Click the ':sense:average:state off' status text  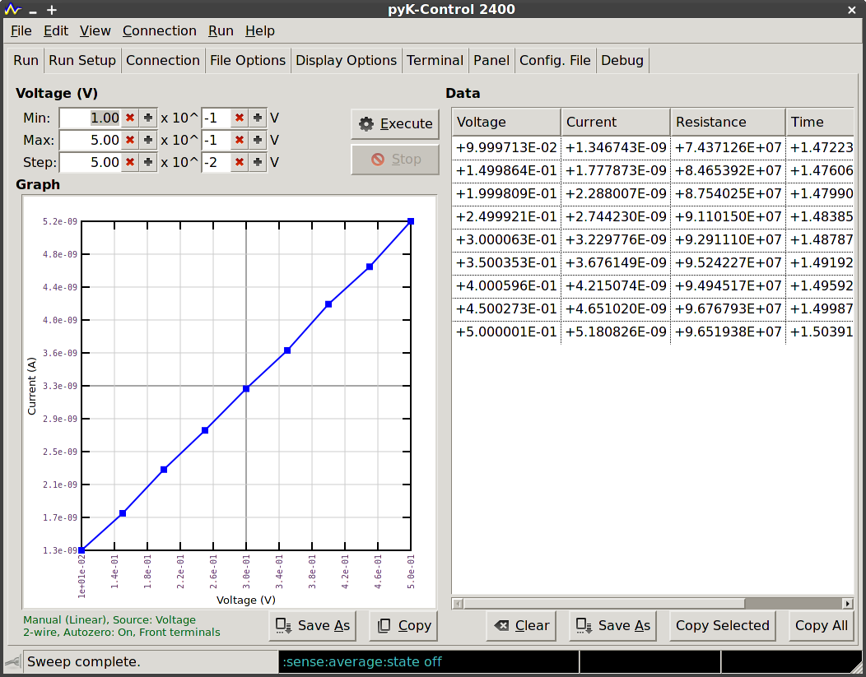pyautogui.click(x=362, y=661)
